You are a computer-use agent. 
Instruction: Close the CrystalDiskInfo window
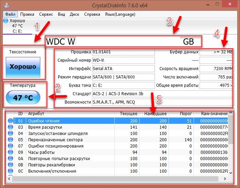coord(230,4)
